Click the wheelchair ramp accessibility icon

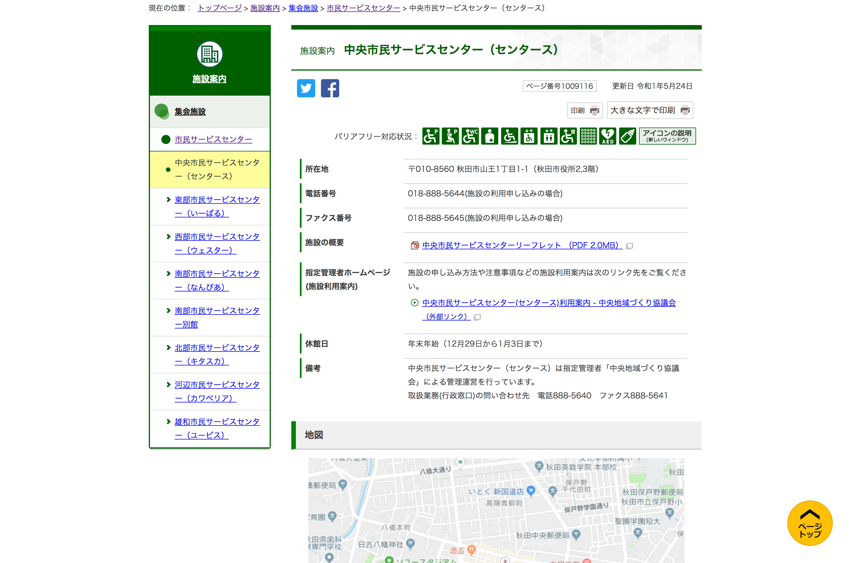[x=509, y=136]
